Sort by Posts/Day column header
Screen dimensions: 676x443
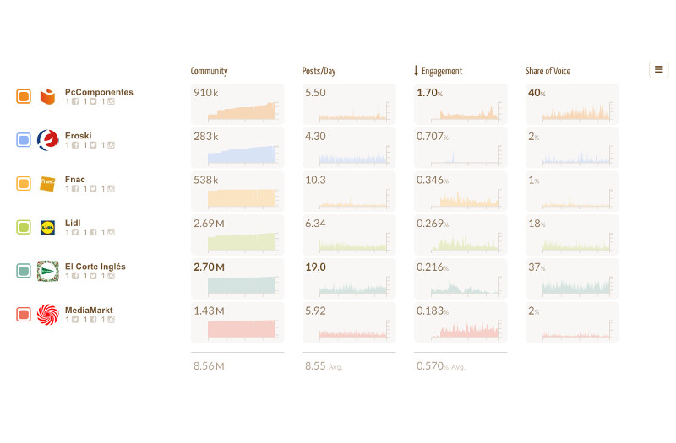319,71
